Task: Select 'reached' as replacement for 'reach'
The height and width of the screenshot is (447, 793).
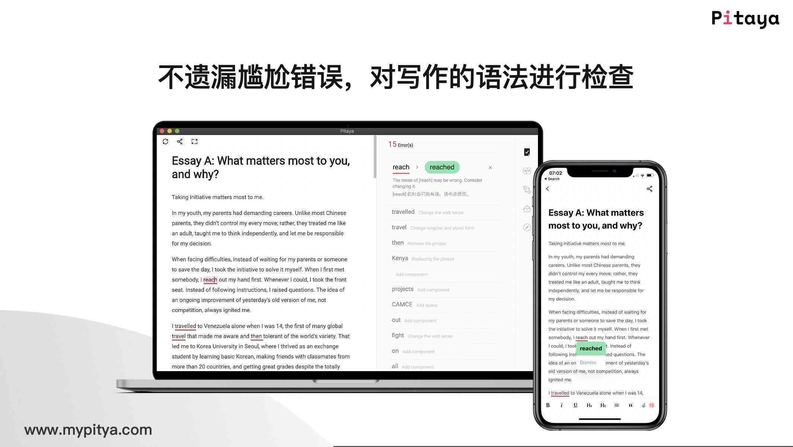Action: 442,167
